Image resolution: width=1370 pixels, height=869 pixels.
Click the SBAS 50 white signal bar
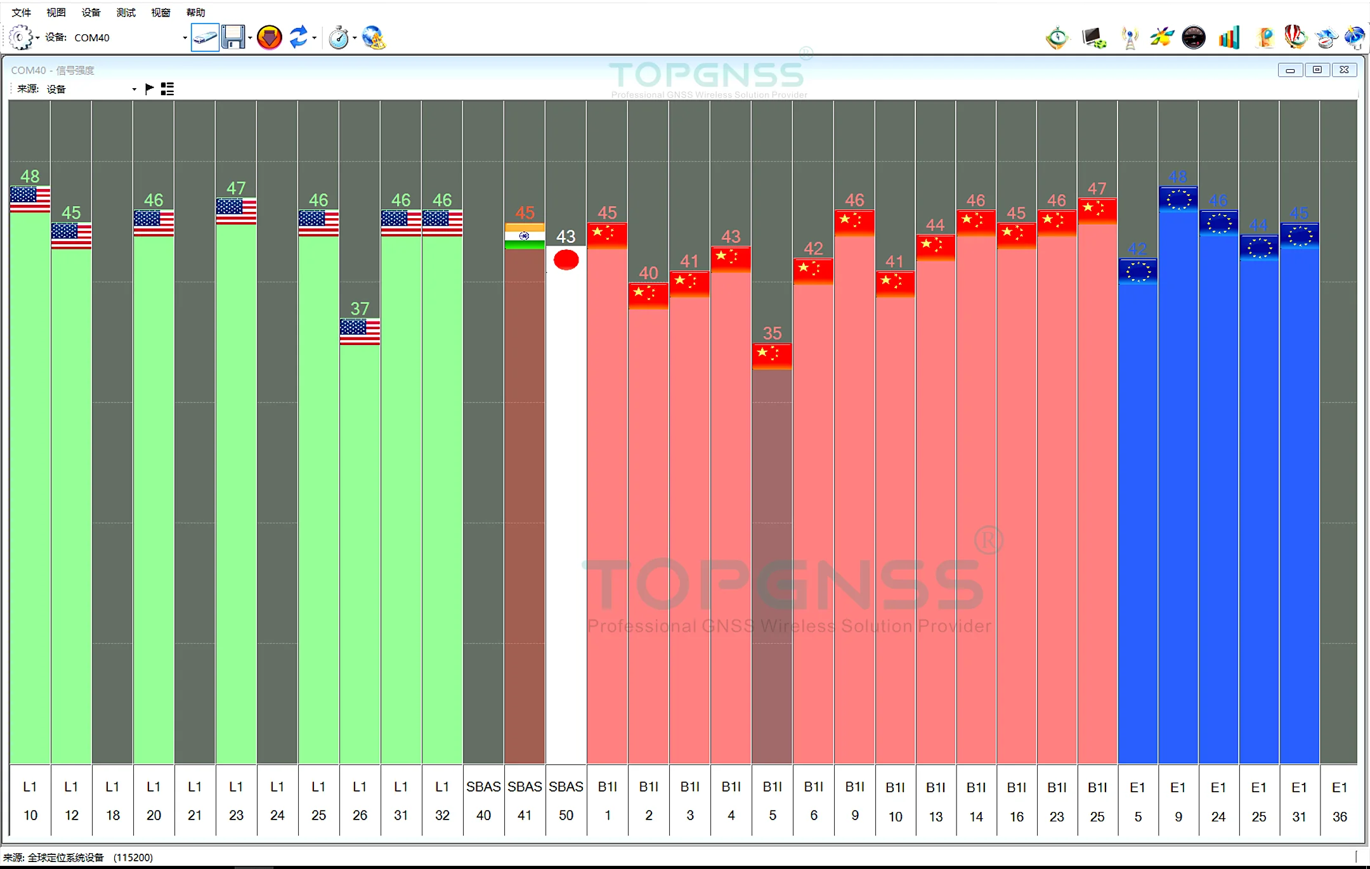(566, 507)
